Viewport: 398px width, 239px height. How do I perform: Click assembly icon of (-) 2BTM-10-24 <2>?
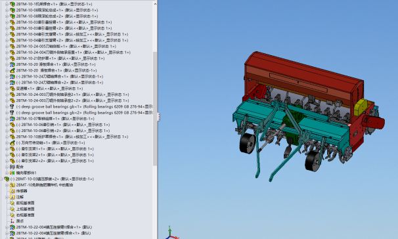coord(12,83)
